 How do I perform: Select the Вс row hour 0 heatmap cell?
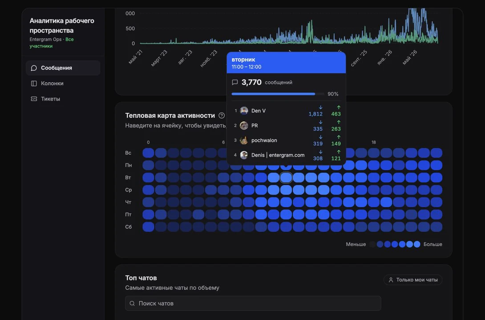149,153
